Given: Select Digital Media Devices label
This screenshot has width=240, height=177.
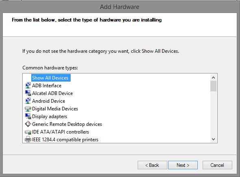Looking at the screenshot, I should pos(55,109).
